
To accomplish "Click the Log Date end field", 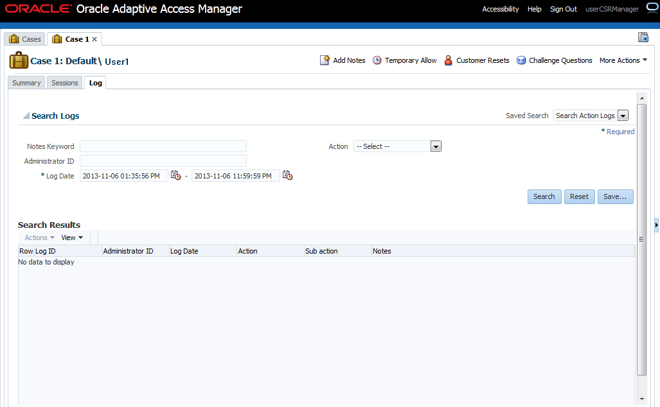I will click(x=235, y=175).
